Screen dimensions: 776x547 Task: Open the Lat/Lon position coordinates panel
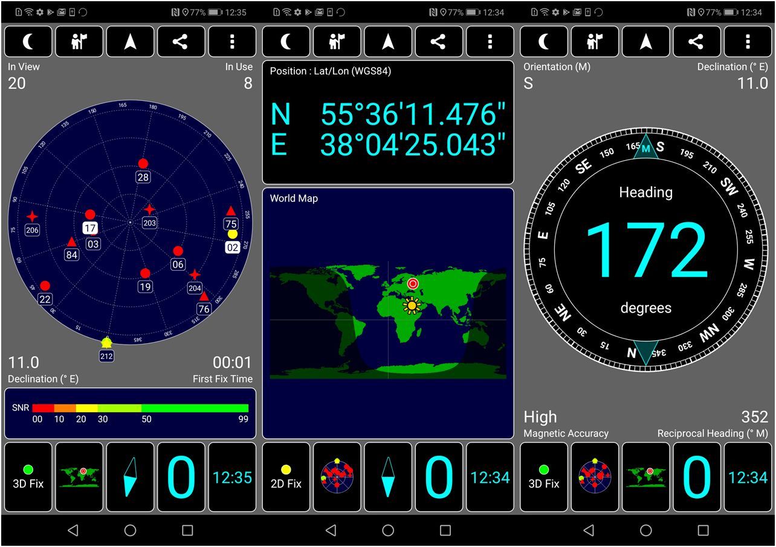pos(388,123)
